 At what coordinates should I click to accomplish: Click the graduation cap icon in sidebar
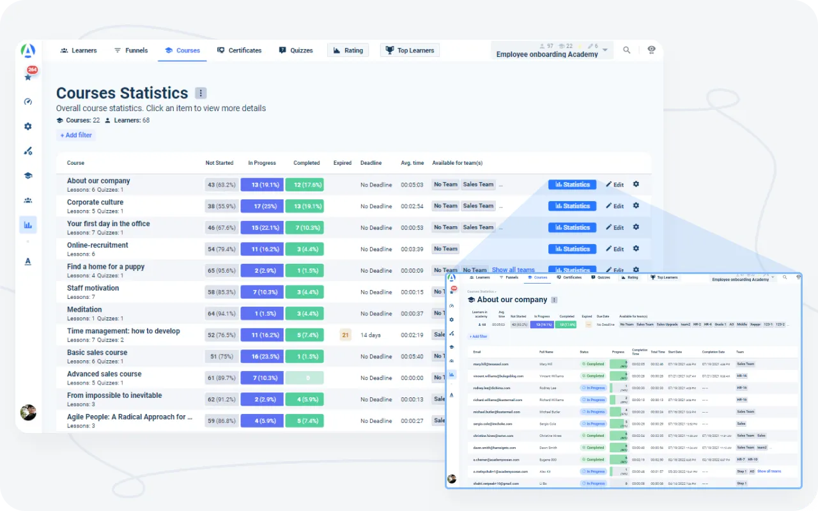pyautogui.click(x=28, y=176)
